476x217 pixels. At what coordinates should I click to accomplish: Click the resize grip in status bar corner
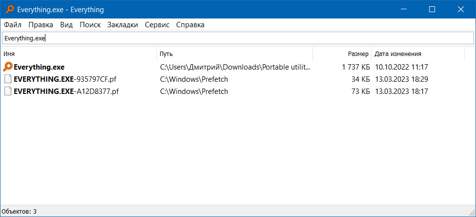[x=472, y=213]
